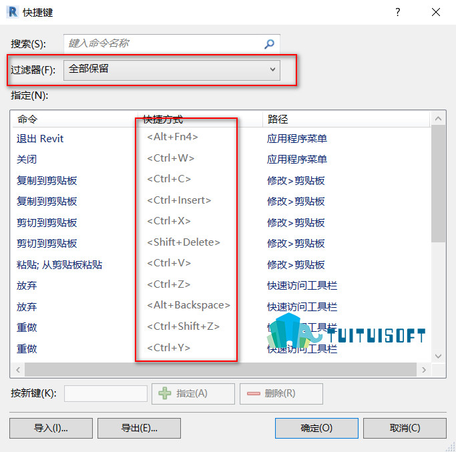Sort by the 命令 column header
The height and width of the screenshot is (452, 456).
[x=75, y=120]
